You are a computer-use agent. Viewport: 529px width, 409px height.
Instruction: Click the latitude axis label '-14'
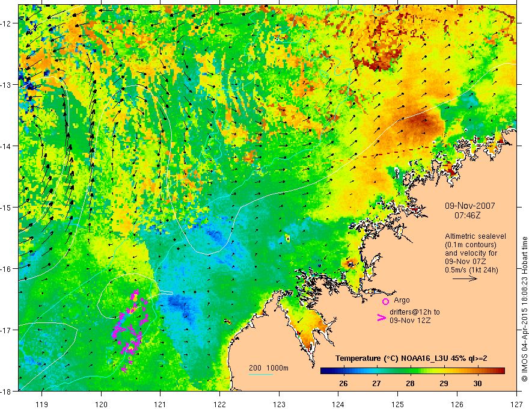coord(6,146)
